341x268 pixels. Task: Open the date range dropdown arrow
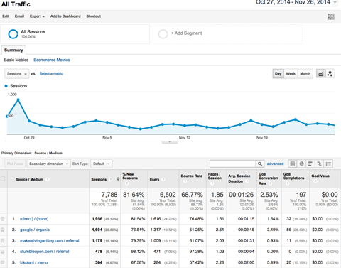click(335, 2)
